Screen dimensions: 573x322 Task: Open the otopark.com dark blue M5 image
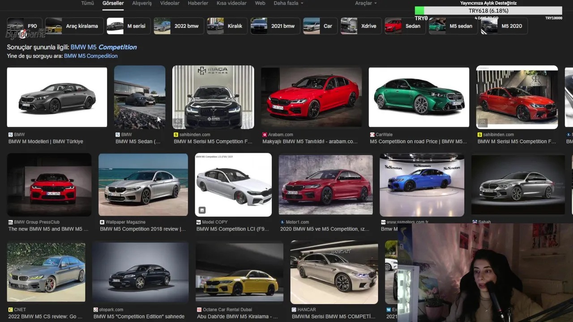click(x=140, y=272)
